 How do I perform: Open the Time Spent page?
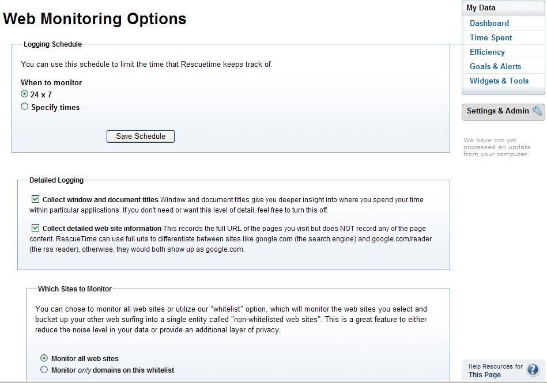[x=491, y=37]
